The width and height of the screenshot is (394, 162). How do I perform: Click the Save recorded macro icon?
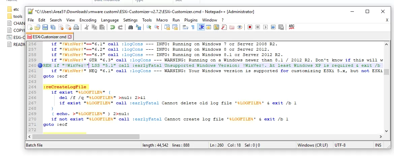pos(281,27)
